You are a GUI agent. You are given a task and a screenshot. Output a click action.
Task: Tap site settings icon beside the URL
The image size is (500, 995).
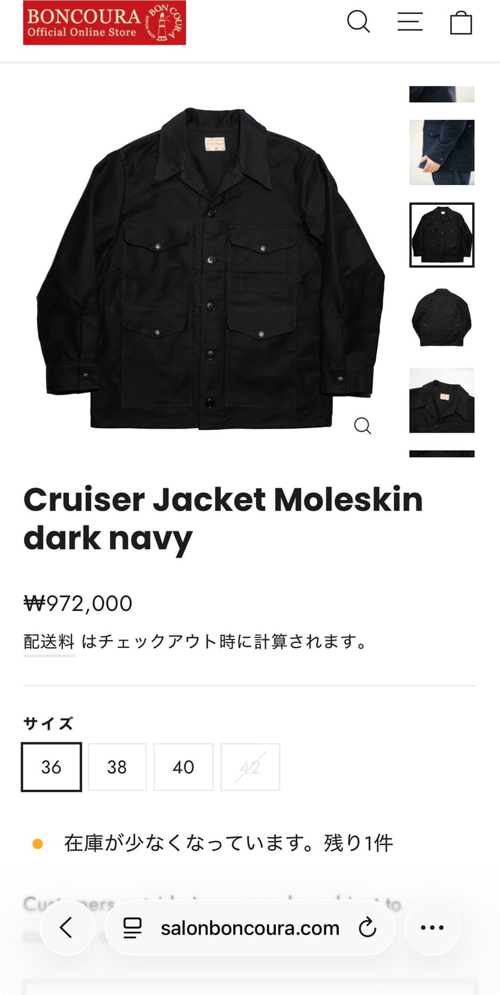133,927
